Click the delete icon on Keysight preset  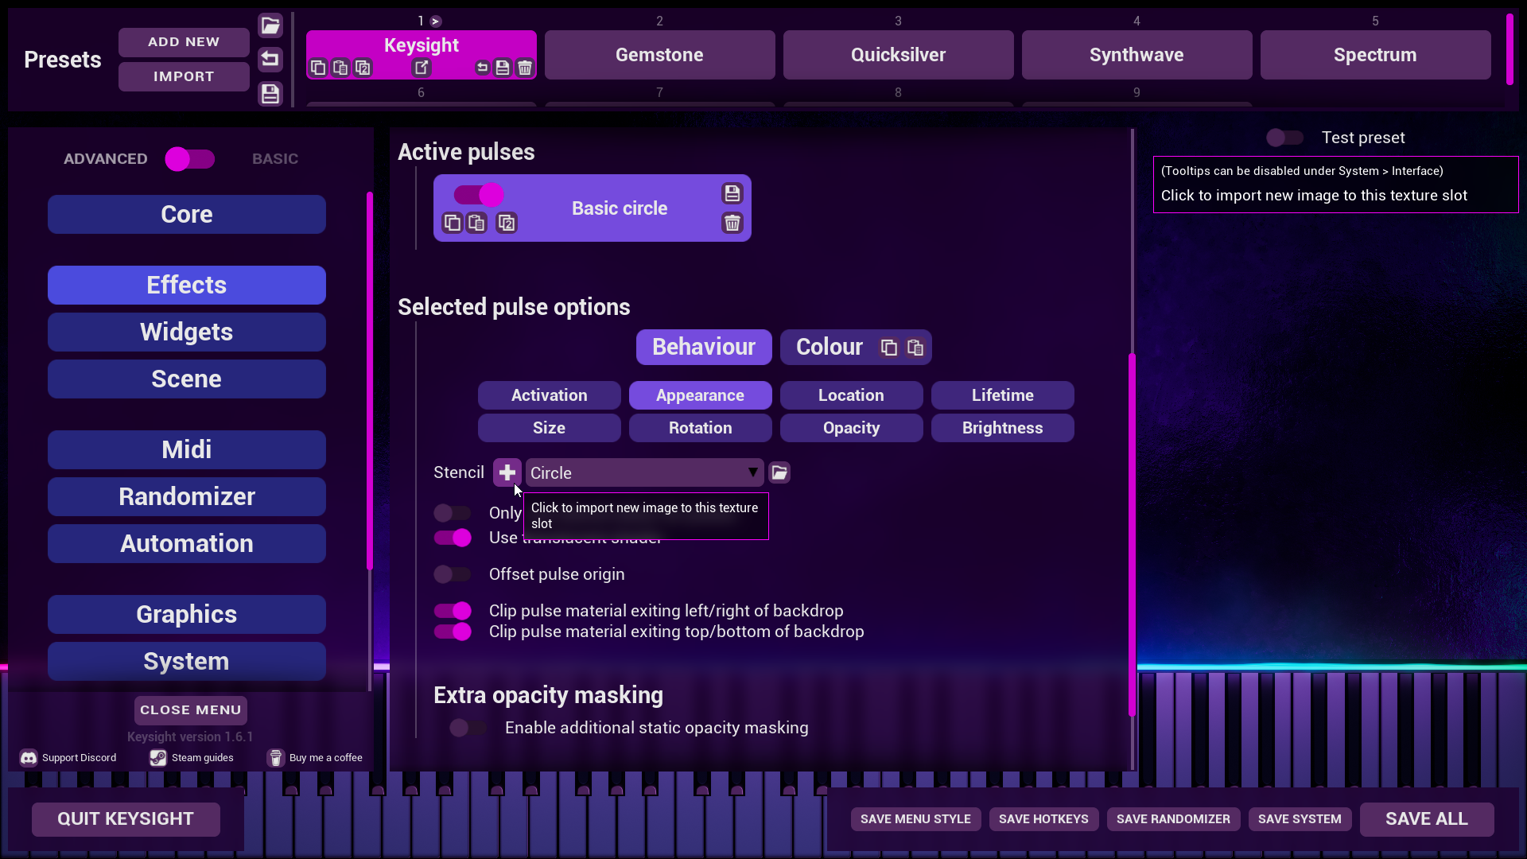(525, 68)
